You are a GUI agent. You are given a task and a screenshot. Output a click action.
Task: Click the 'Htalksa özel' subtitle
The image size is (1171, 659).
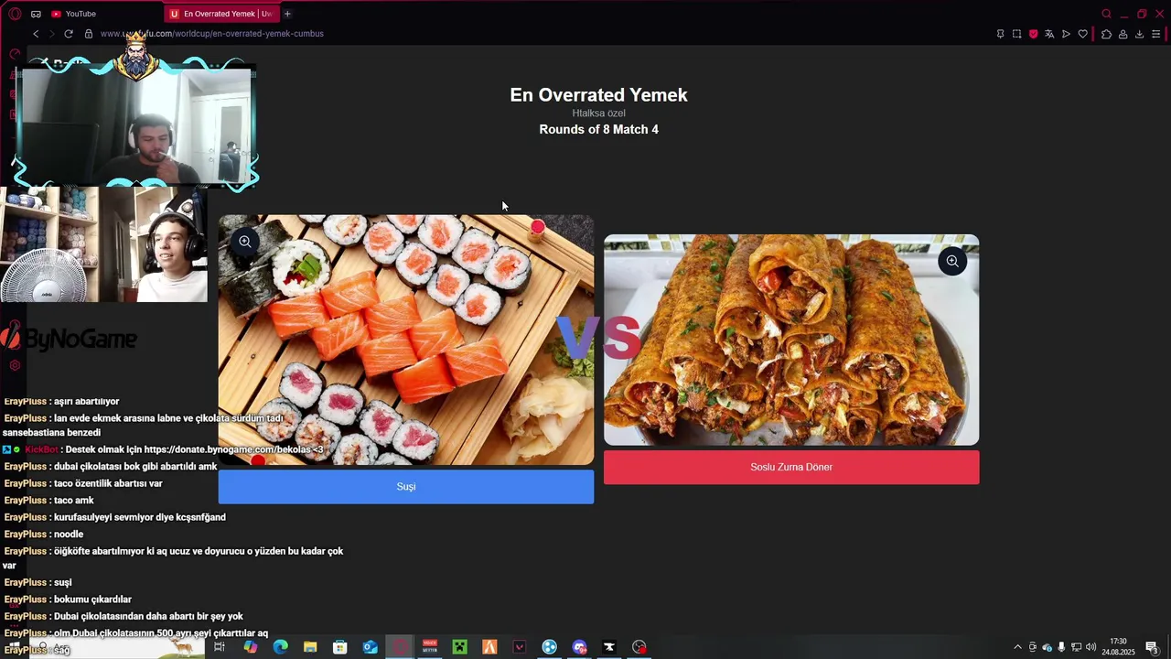tap(598, 113)
